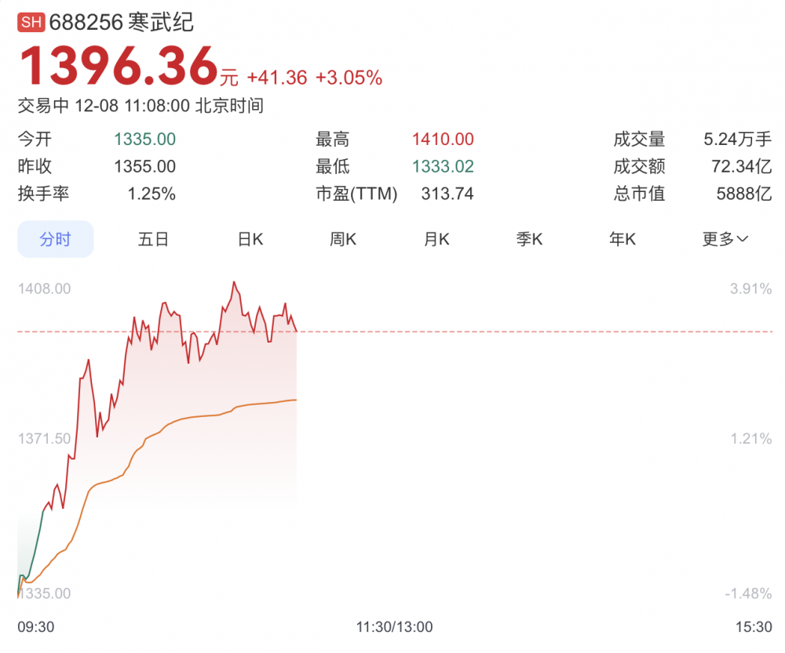Image resolution: width=785 pixels, height=653 pixels.
Task: Click the current price 1396.36
Action: 118,67
